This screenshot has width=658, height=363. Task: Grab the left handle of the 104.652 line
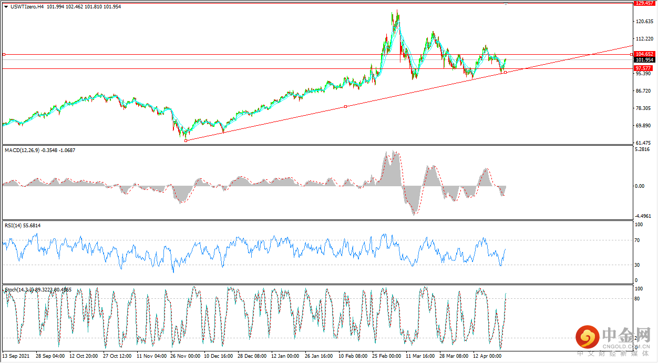(x=4, y=54)
